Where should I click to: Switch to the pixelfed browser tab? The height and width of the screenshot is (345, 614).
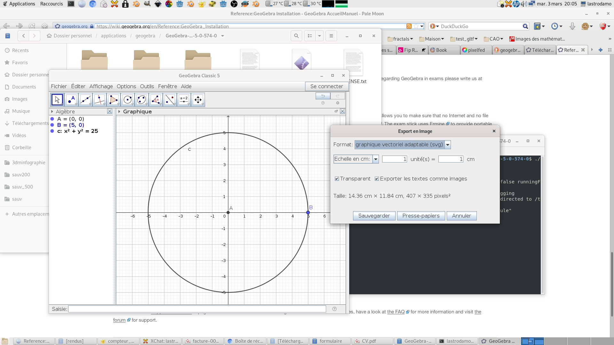point(476,50)
